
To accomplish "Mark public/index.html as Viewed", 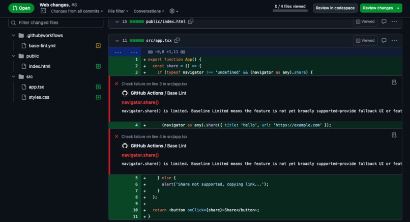I will 365,21.
